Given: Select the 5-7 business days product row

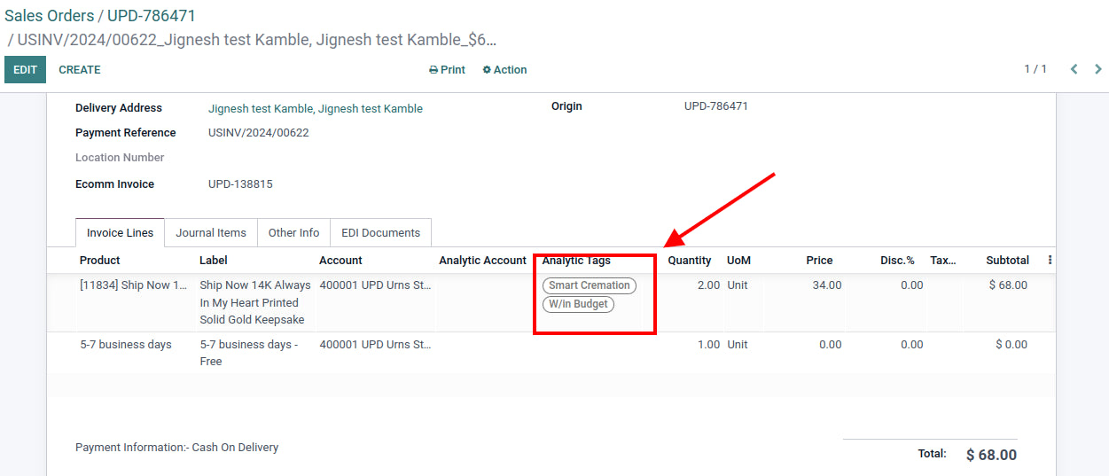Looking at the screenshot, I should click(126, 345).
